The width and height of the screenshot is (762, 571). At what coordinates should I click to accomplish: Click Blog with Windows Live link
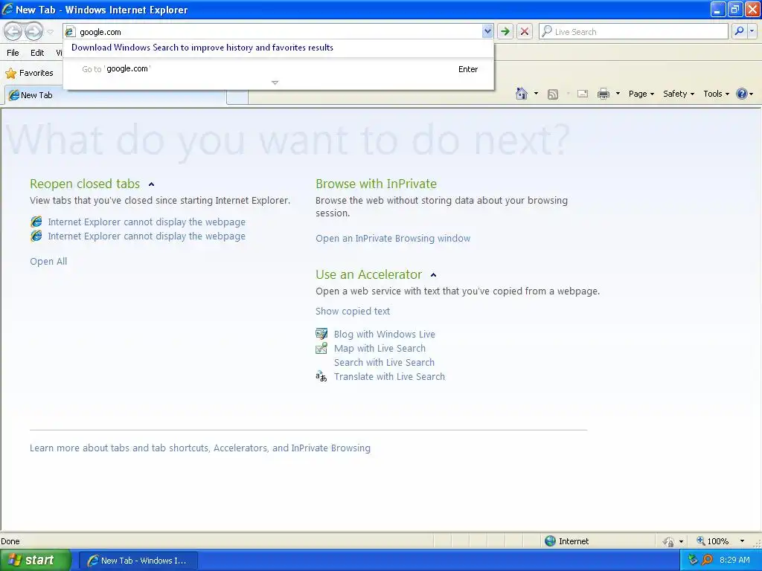(x=385, y=334)
